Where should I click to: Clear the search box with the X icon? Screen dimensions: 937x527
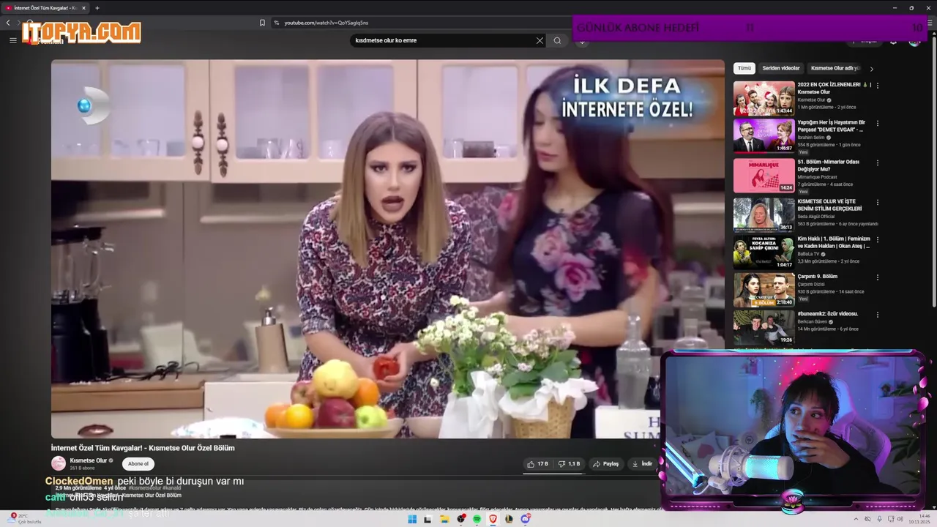coord(540,40)
